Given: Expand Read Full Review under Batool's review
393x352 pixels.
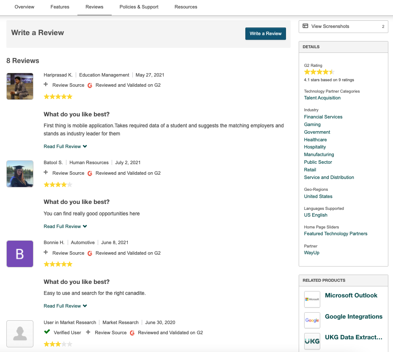Looking at the screenshot, I should tap(65, 226).
